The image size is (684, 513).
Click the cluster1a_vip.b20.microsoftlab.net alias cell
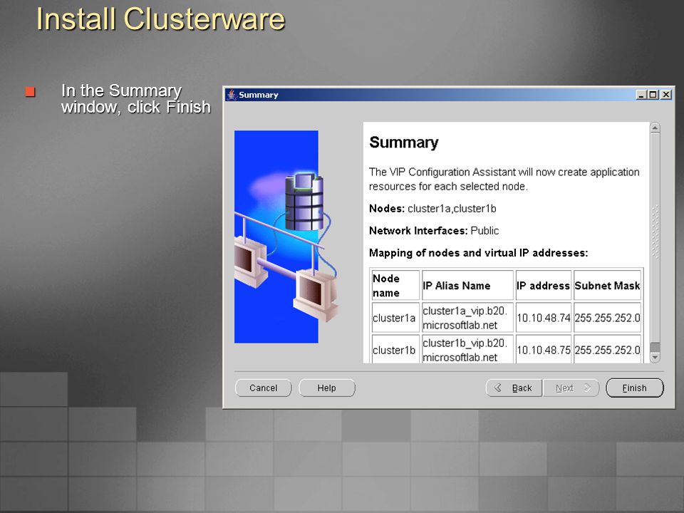point(467,318)
